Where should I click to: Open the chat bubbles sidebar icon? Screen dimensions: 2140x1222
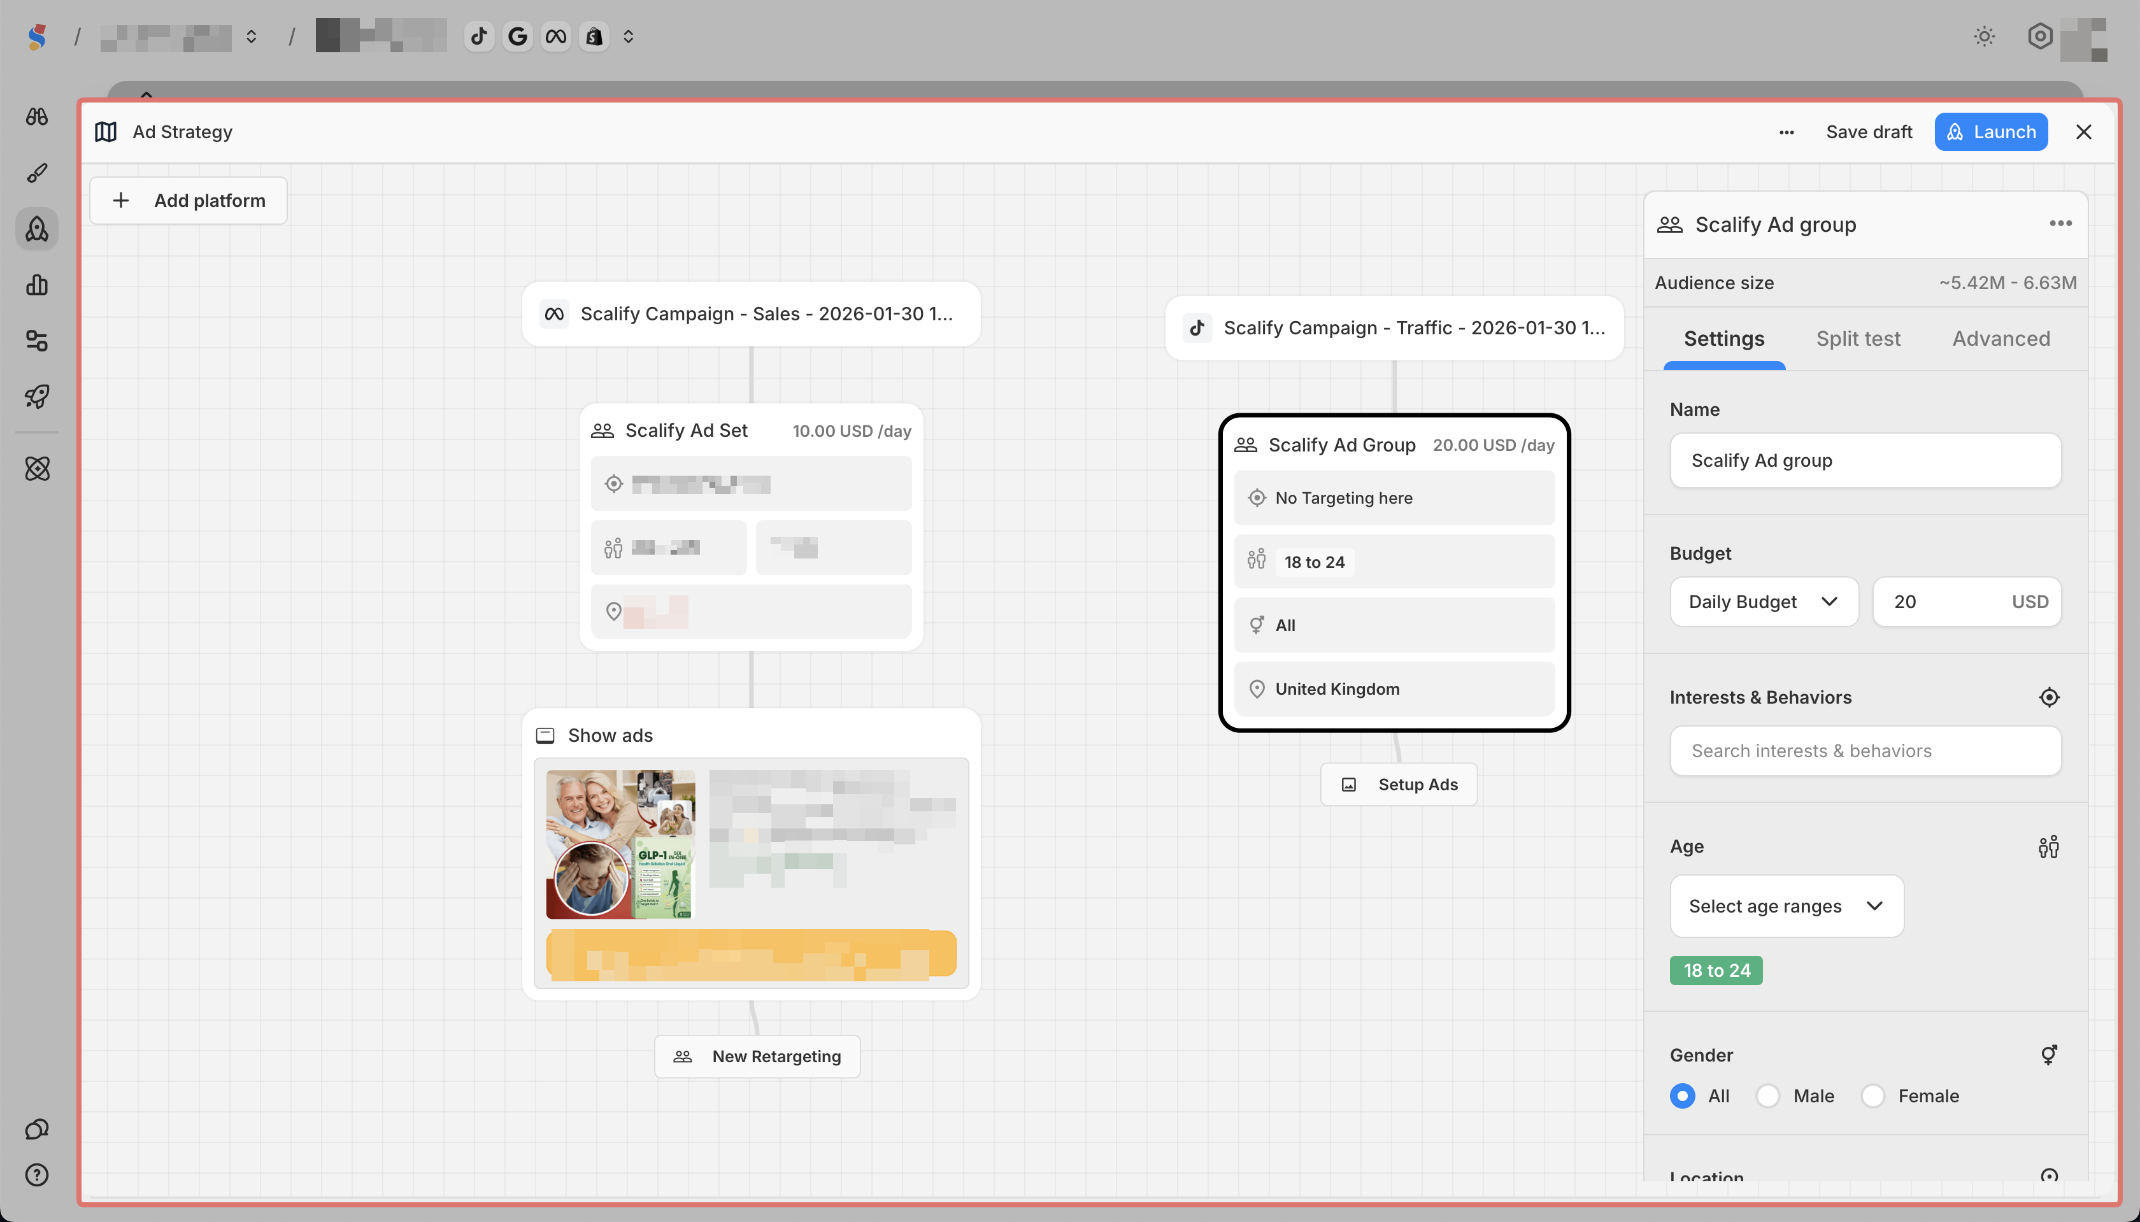click(37, 1129)
